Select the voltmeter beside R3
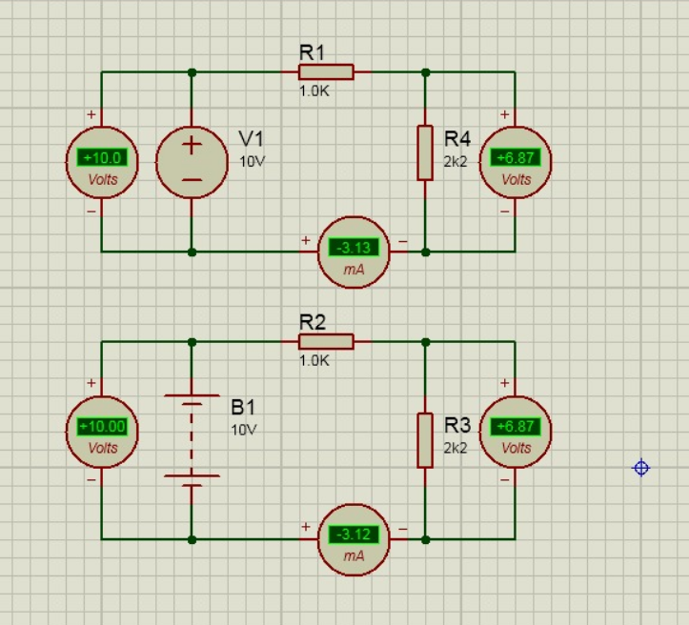The width and height of the screenshot is (689, 625). [516, 432]
